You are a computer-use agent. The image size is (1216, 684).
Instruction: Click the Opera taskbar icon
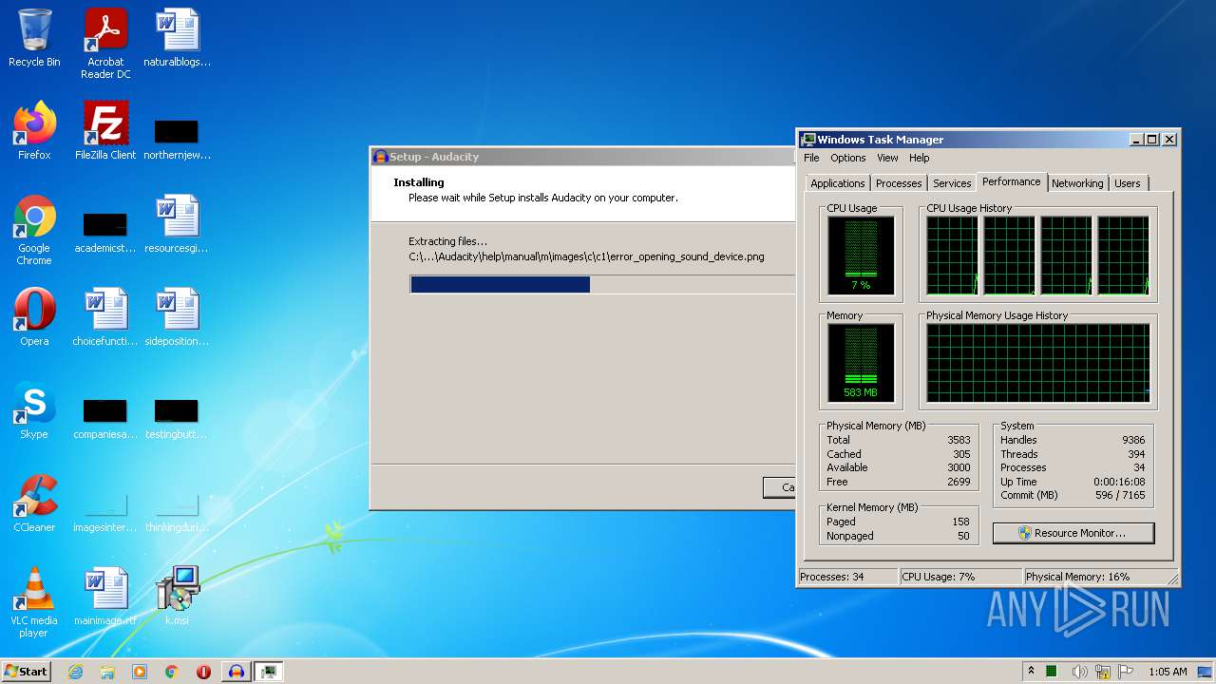(204, 672)
